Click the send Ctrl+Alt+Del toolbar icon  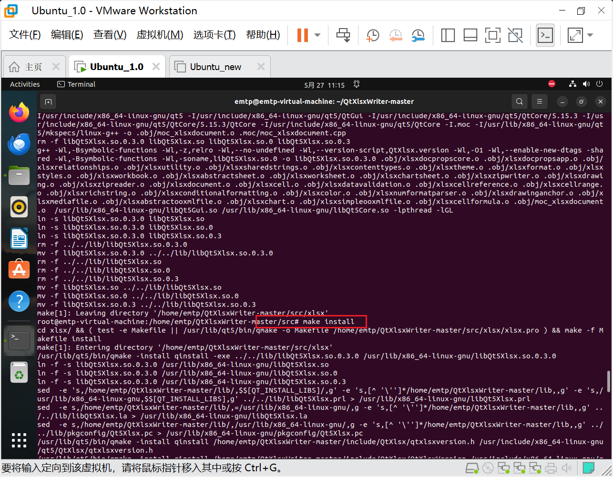point(343,35)
